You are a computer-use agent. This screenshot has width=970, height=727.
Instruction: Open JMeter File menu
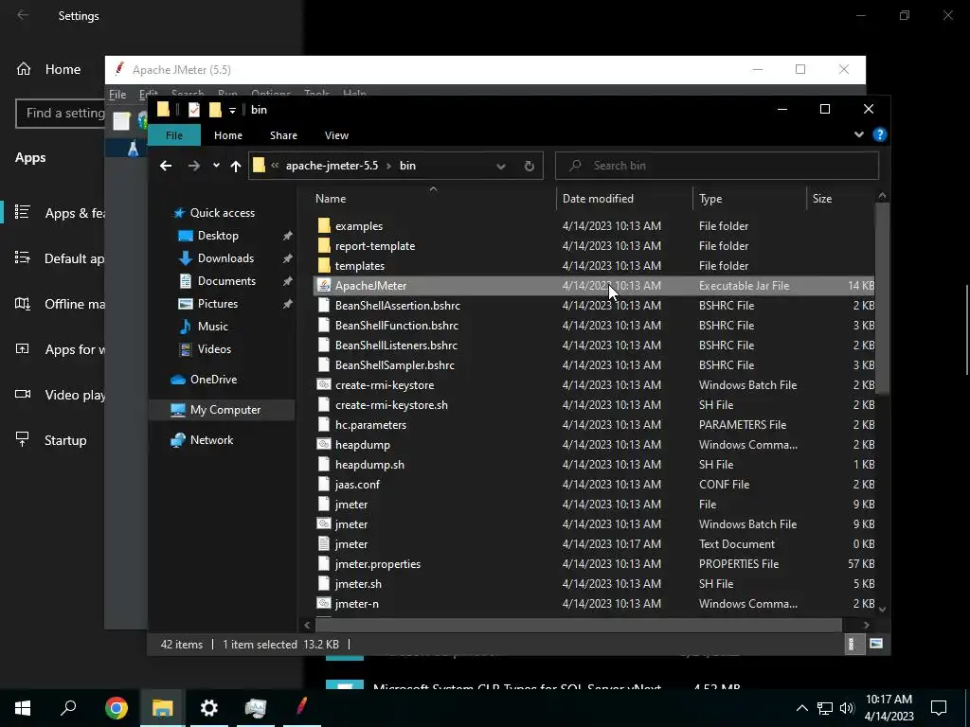coord(117,95)
